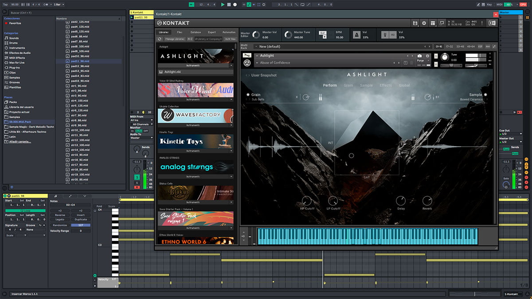The width and height of the screenshot is (532, 299).
Task: Open the Drums category in browser
Action: 14,43
